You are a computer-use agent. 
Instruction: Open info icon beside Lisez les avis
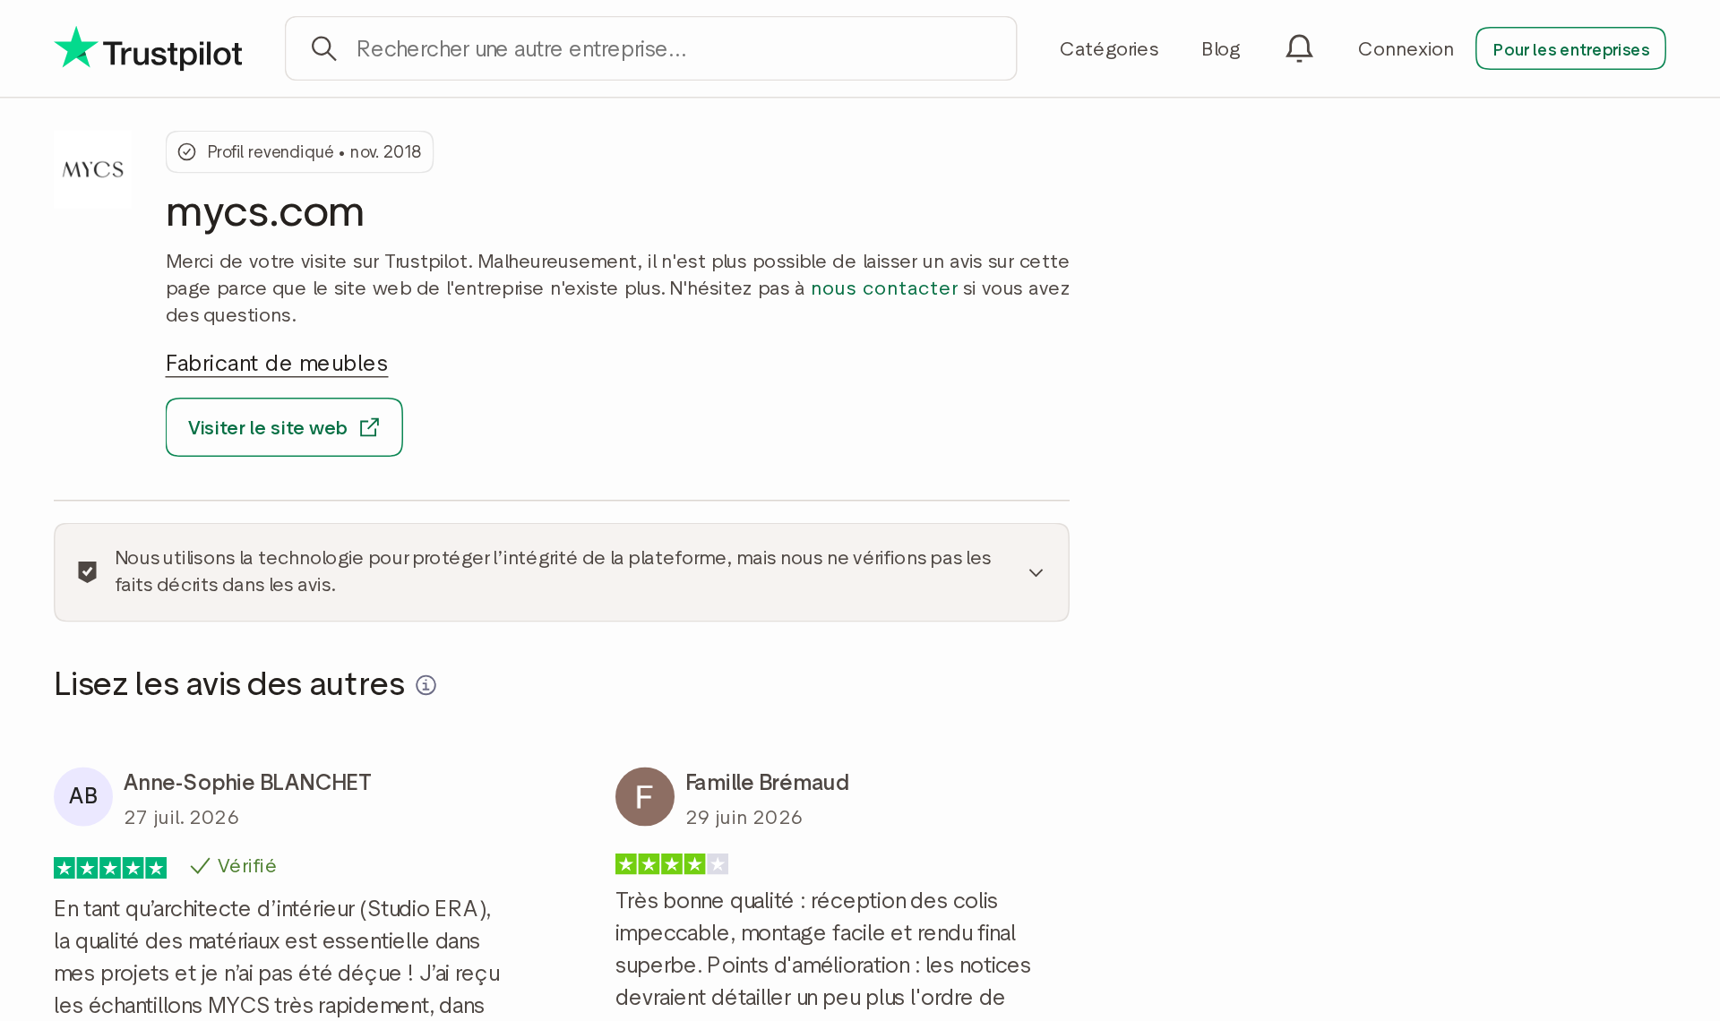pyautogui.click(x=426, y=685)
